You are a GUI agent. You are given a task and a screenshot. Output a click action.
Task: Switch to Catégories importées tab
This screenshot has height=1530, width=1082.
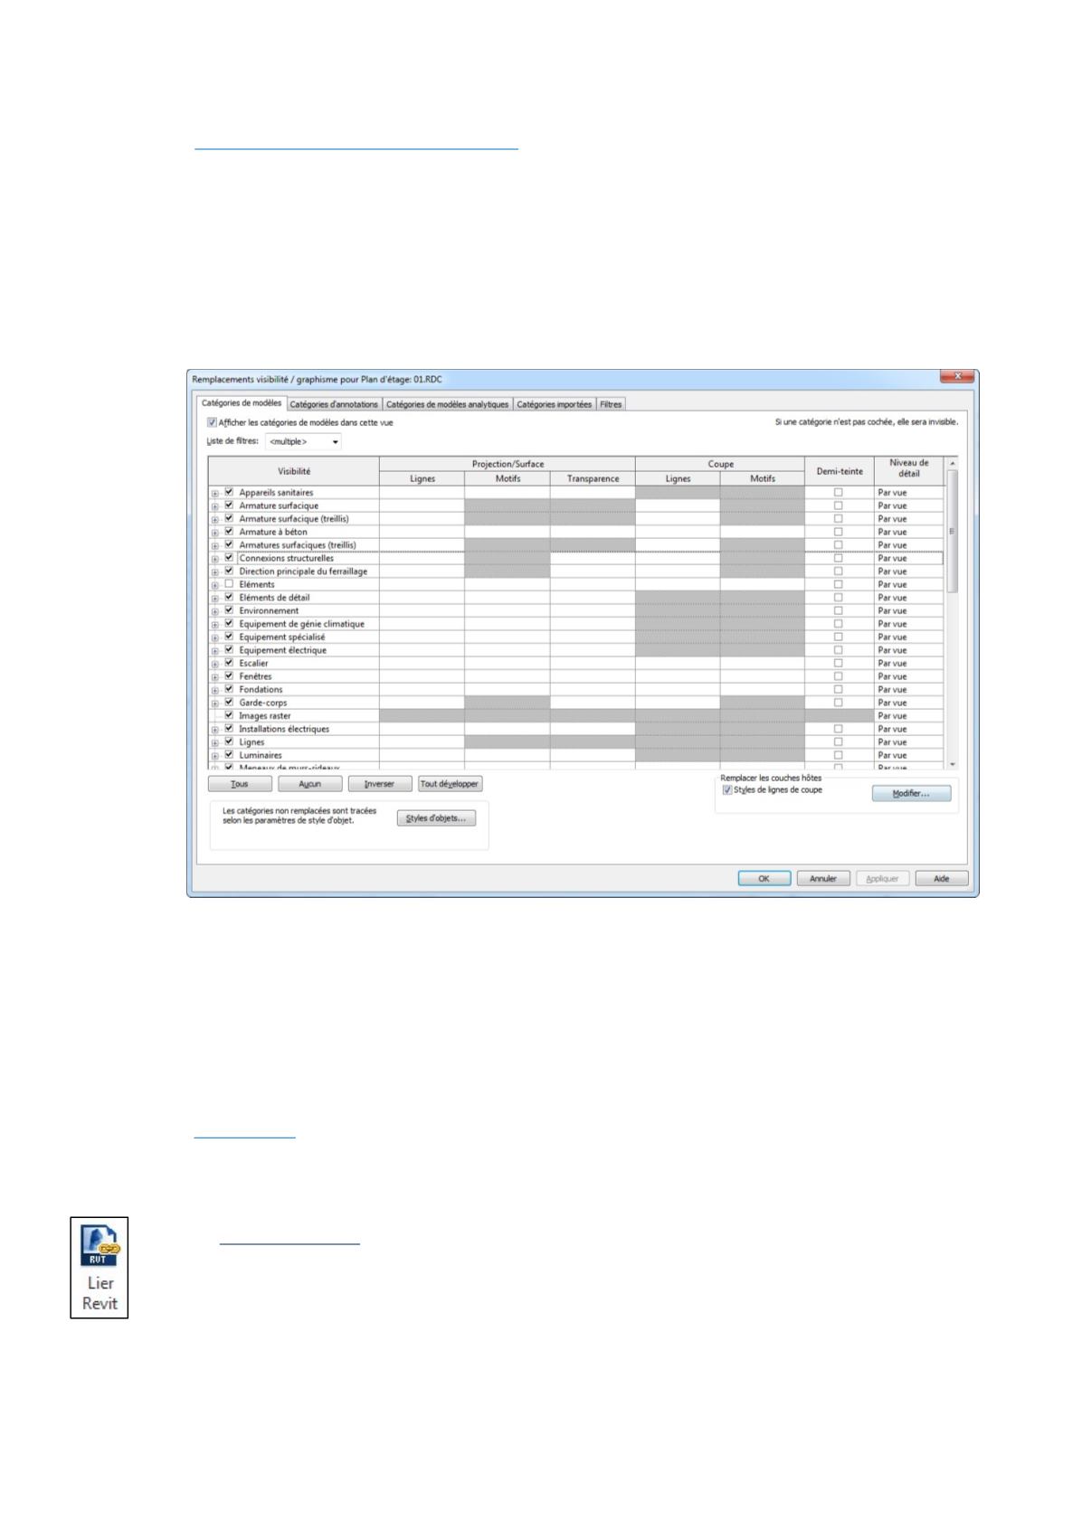click(554, 404)
